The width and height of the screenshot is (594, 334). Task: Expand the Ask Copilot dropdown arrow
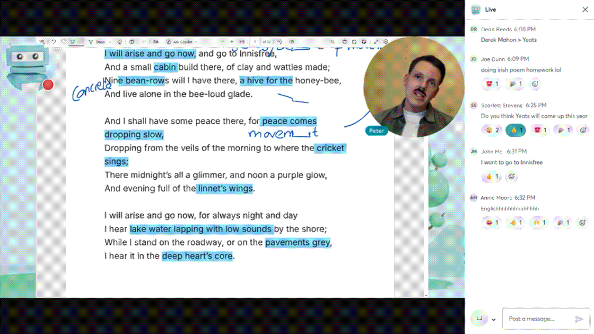(196, 42)
